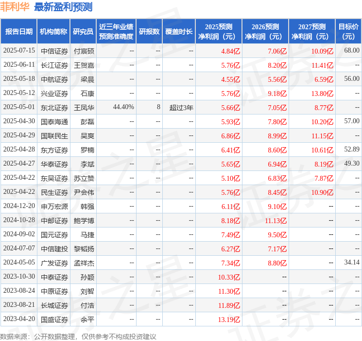Click the 2027预测净利润 column header
362x341 pixels.
pyautogui.click(x=312, y=32)
